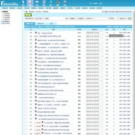Screen dimensions: 135x135
Task: Click the note icon beside article ID 531
Action: click(36, 54)
